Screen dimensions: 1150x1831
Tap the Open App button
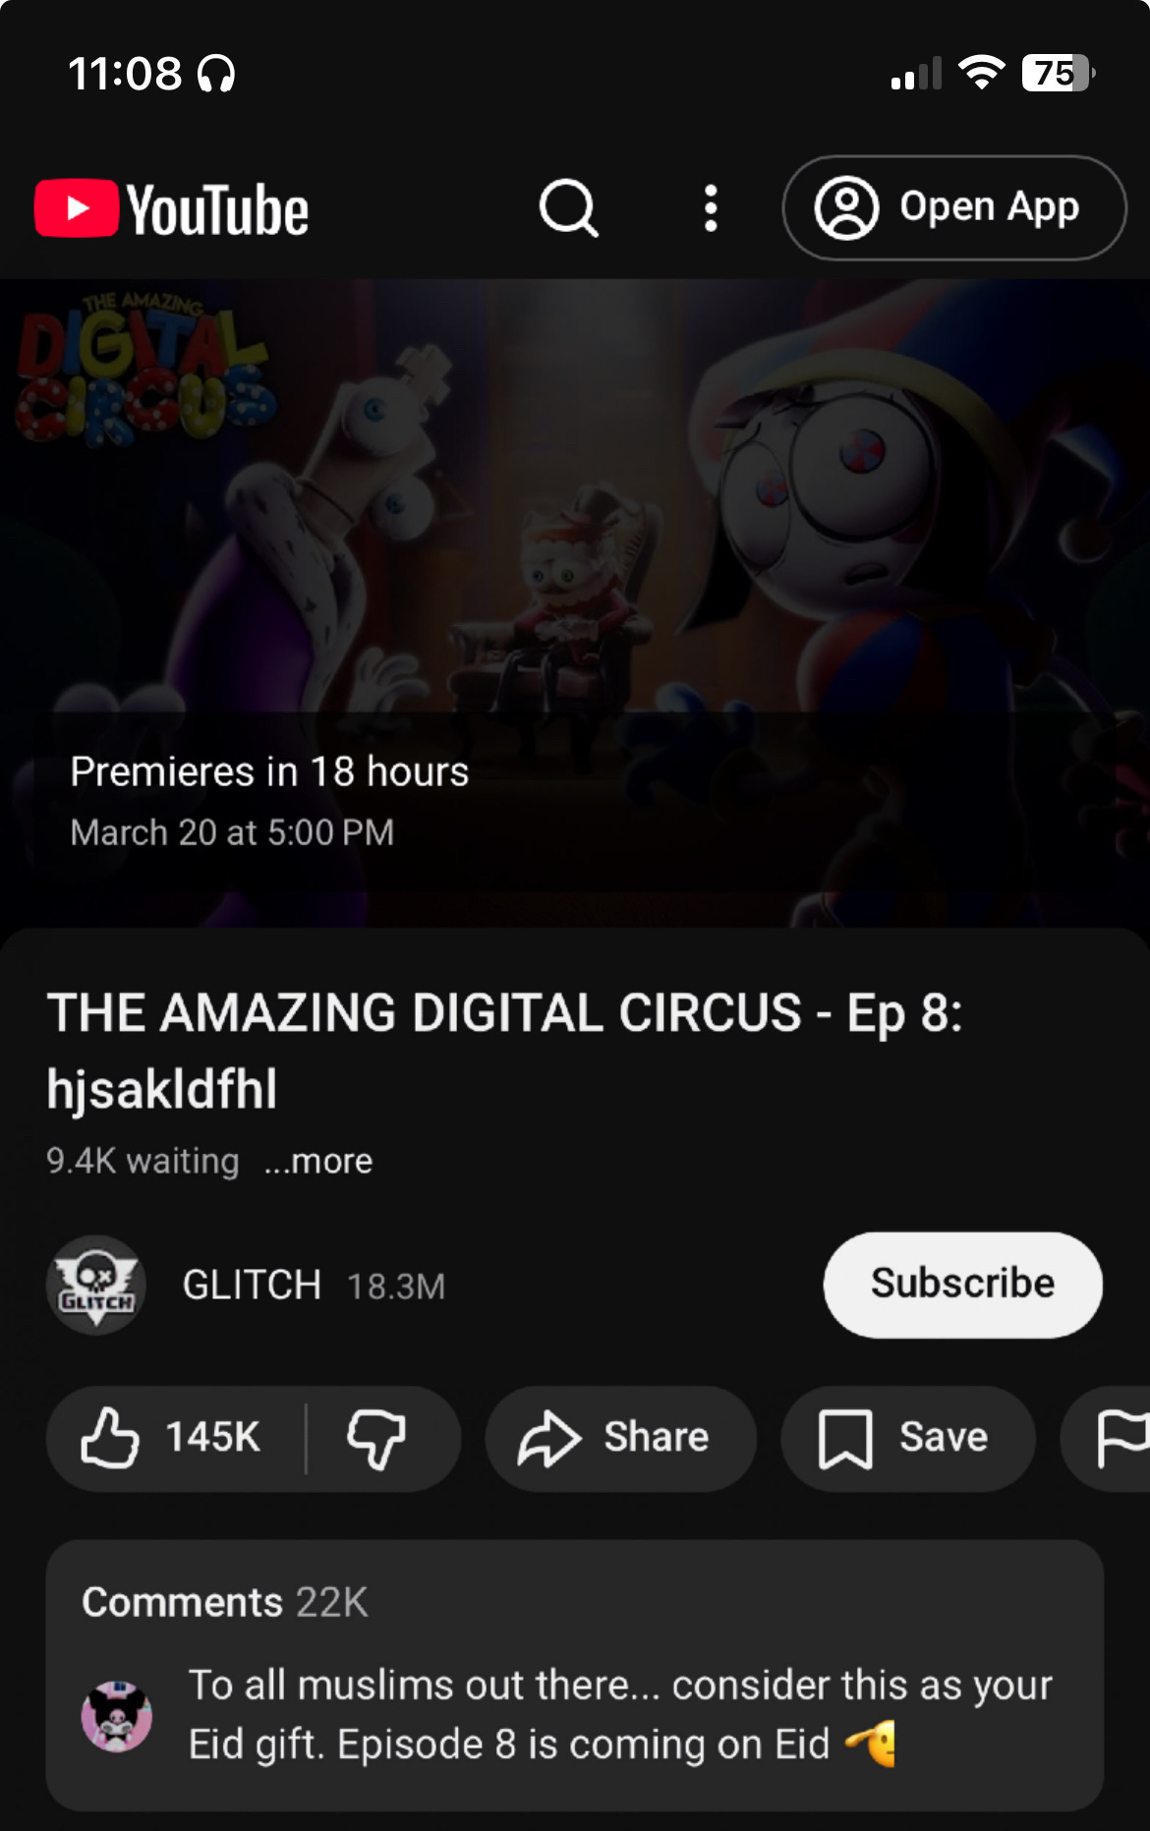[953, 207]
